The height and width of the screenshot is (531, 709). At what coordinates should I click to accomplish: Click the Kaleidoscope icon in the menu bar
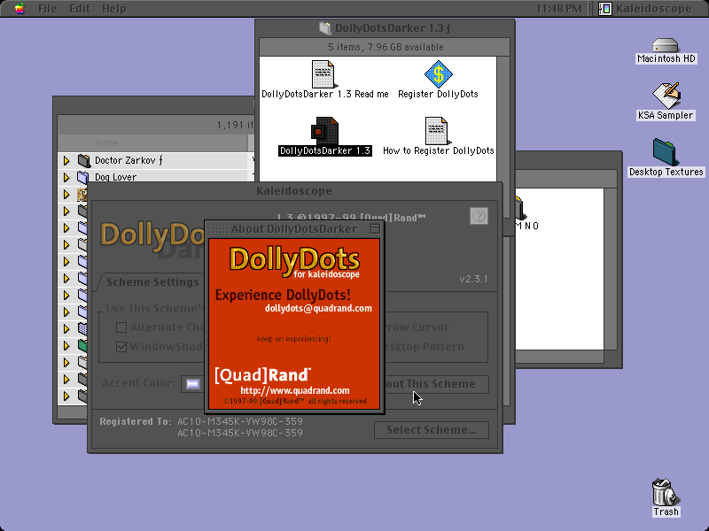click(x=605, y=9)
